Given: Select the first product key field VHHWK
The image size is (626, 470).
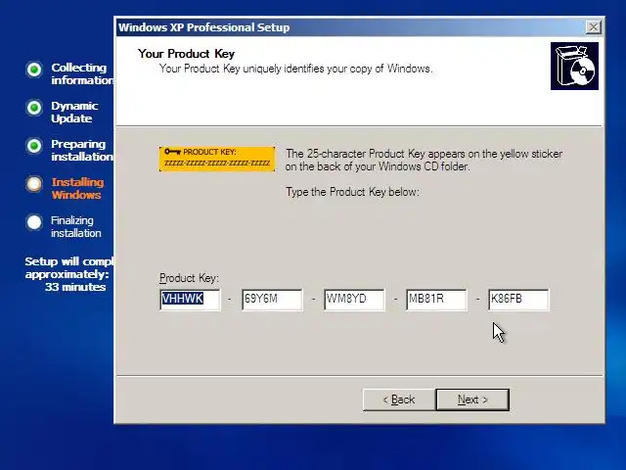Looking at the screenshot, I should point(190,300).
